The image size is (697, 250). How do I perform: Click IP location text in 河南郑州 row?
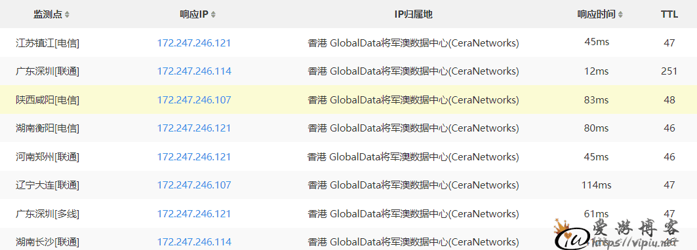(413, 157)
